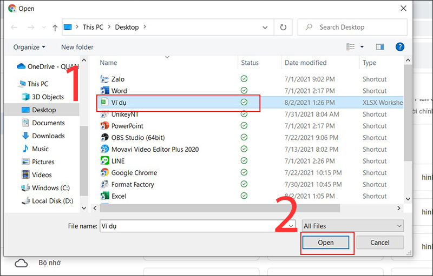Click the Bộ nhớ cloud icon behind dialog
Viewport: 433px width, 276px height.
click(21, 264)
